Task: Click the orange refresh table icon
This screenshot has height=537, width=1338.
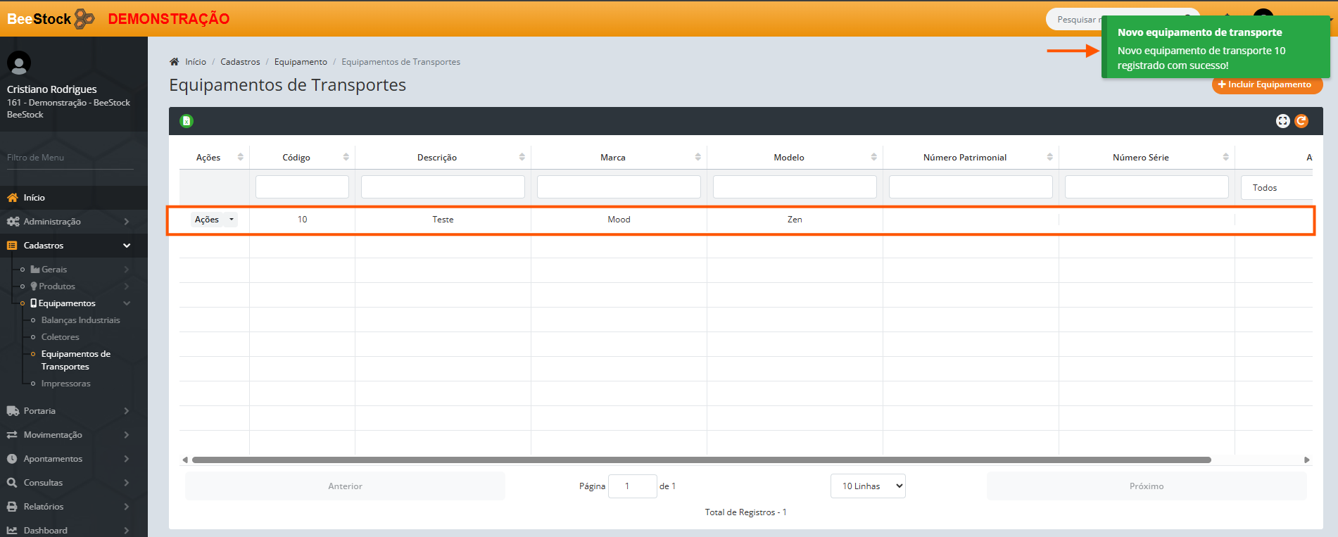Action: (x=1301, y=121)
